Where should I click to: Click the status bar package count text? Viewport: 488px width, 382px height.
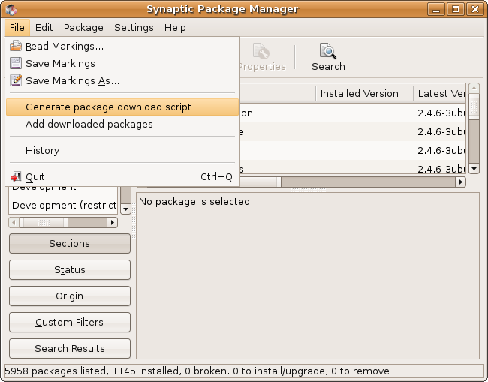click(197, 371)
